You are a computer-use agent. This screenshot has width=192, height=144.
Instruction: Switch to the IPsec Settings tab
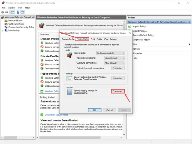[x=110, y=39]
